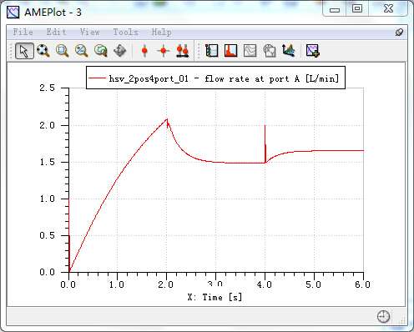The image size is (414, 332).
Task: Click the red histogram/FFT plot icon
Action: pyautogui.click(x=231, y=51)
